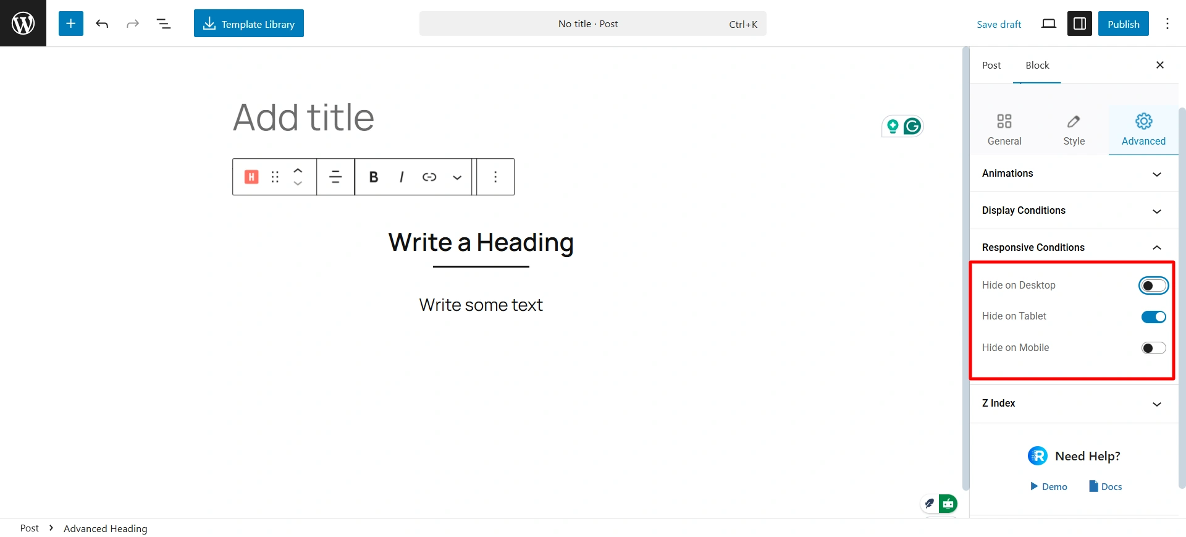
Task: Open the Document Overview list icon
Action: (164, 23)
